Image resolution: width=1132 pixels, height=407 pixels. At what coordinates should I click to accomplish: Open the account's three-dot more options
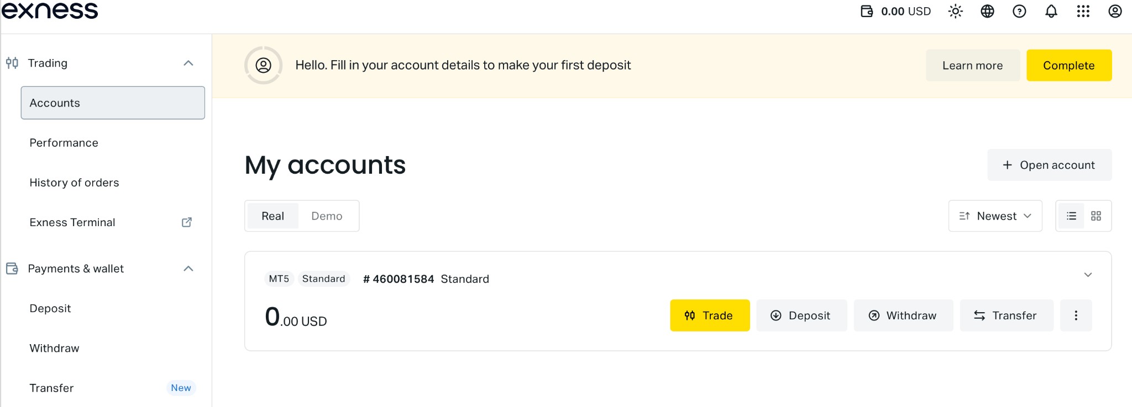pyautogui.click(x=1076, y=315)
